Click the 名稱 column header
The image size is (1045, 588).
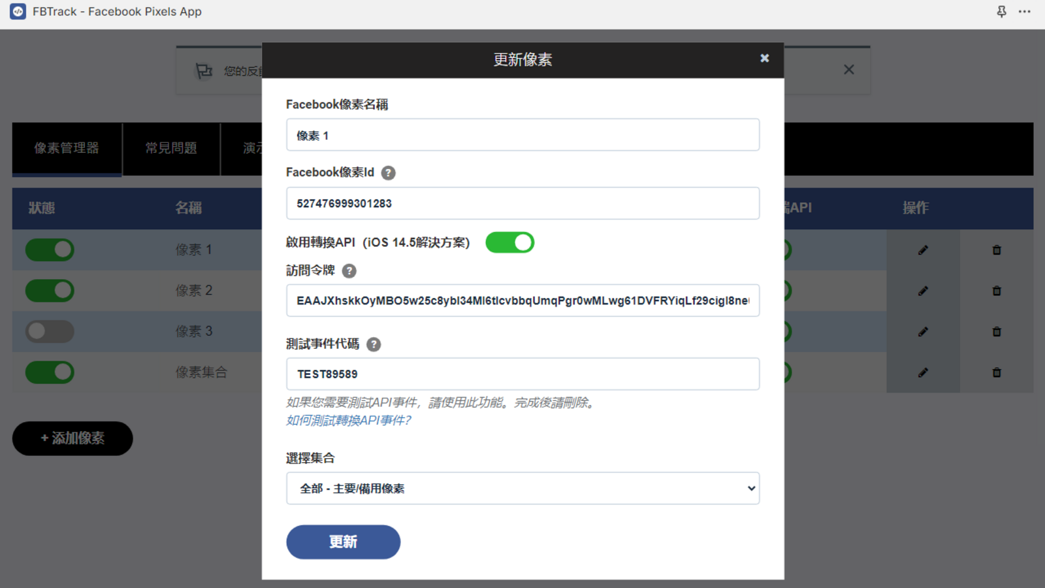click(x=189, y=208)
